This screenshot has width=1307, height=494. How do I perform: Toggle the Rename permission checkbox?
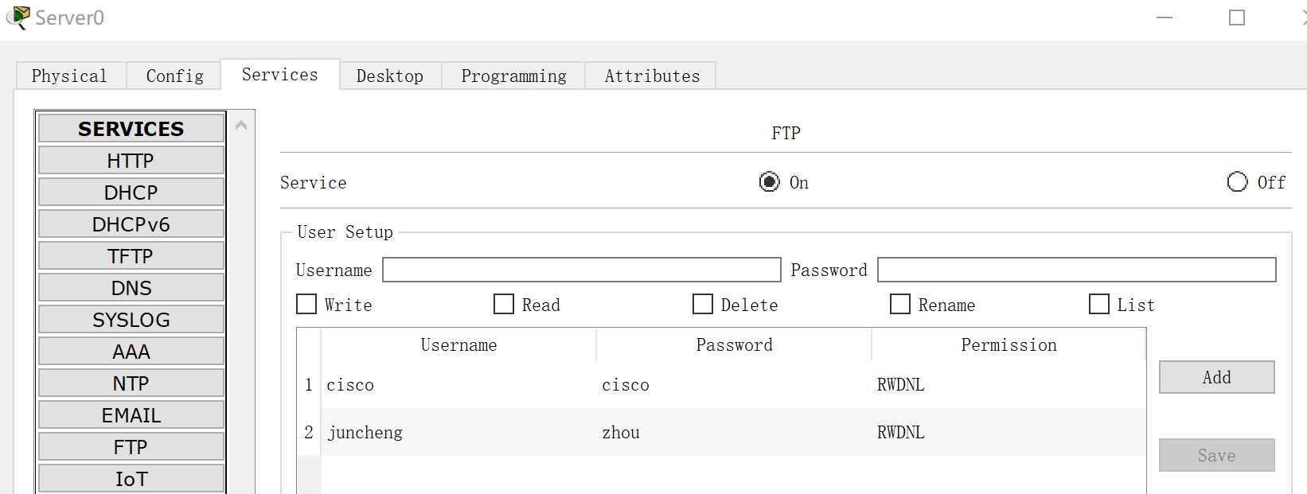[900, 304]
